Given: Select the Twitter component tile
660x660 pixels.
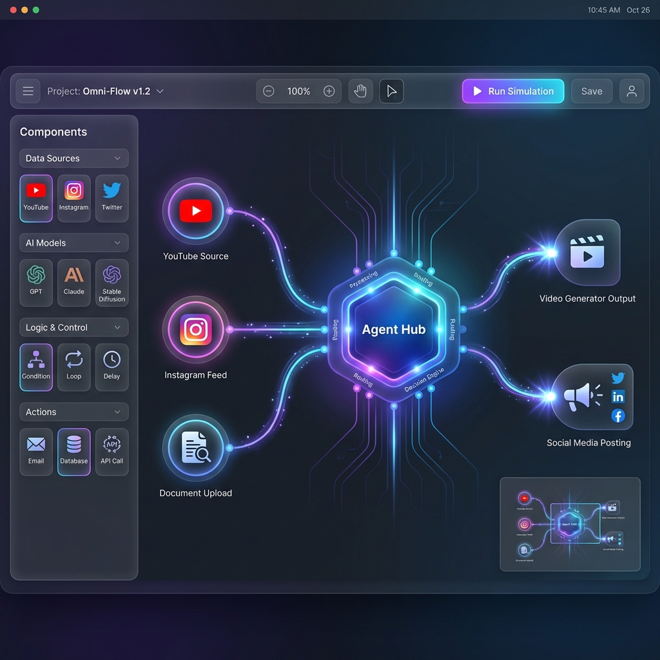Looking at the screenshot, I should [112, 199].
